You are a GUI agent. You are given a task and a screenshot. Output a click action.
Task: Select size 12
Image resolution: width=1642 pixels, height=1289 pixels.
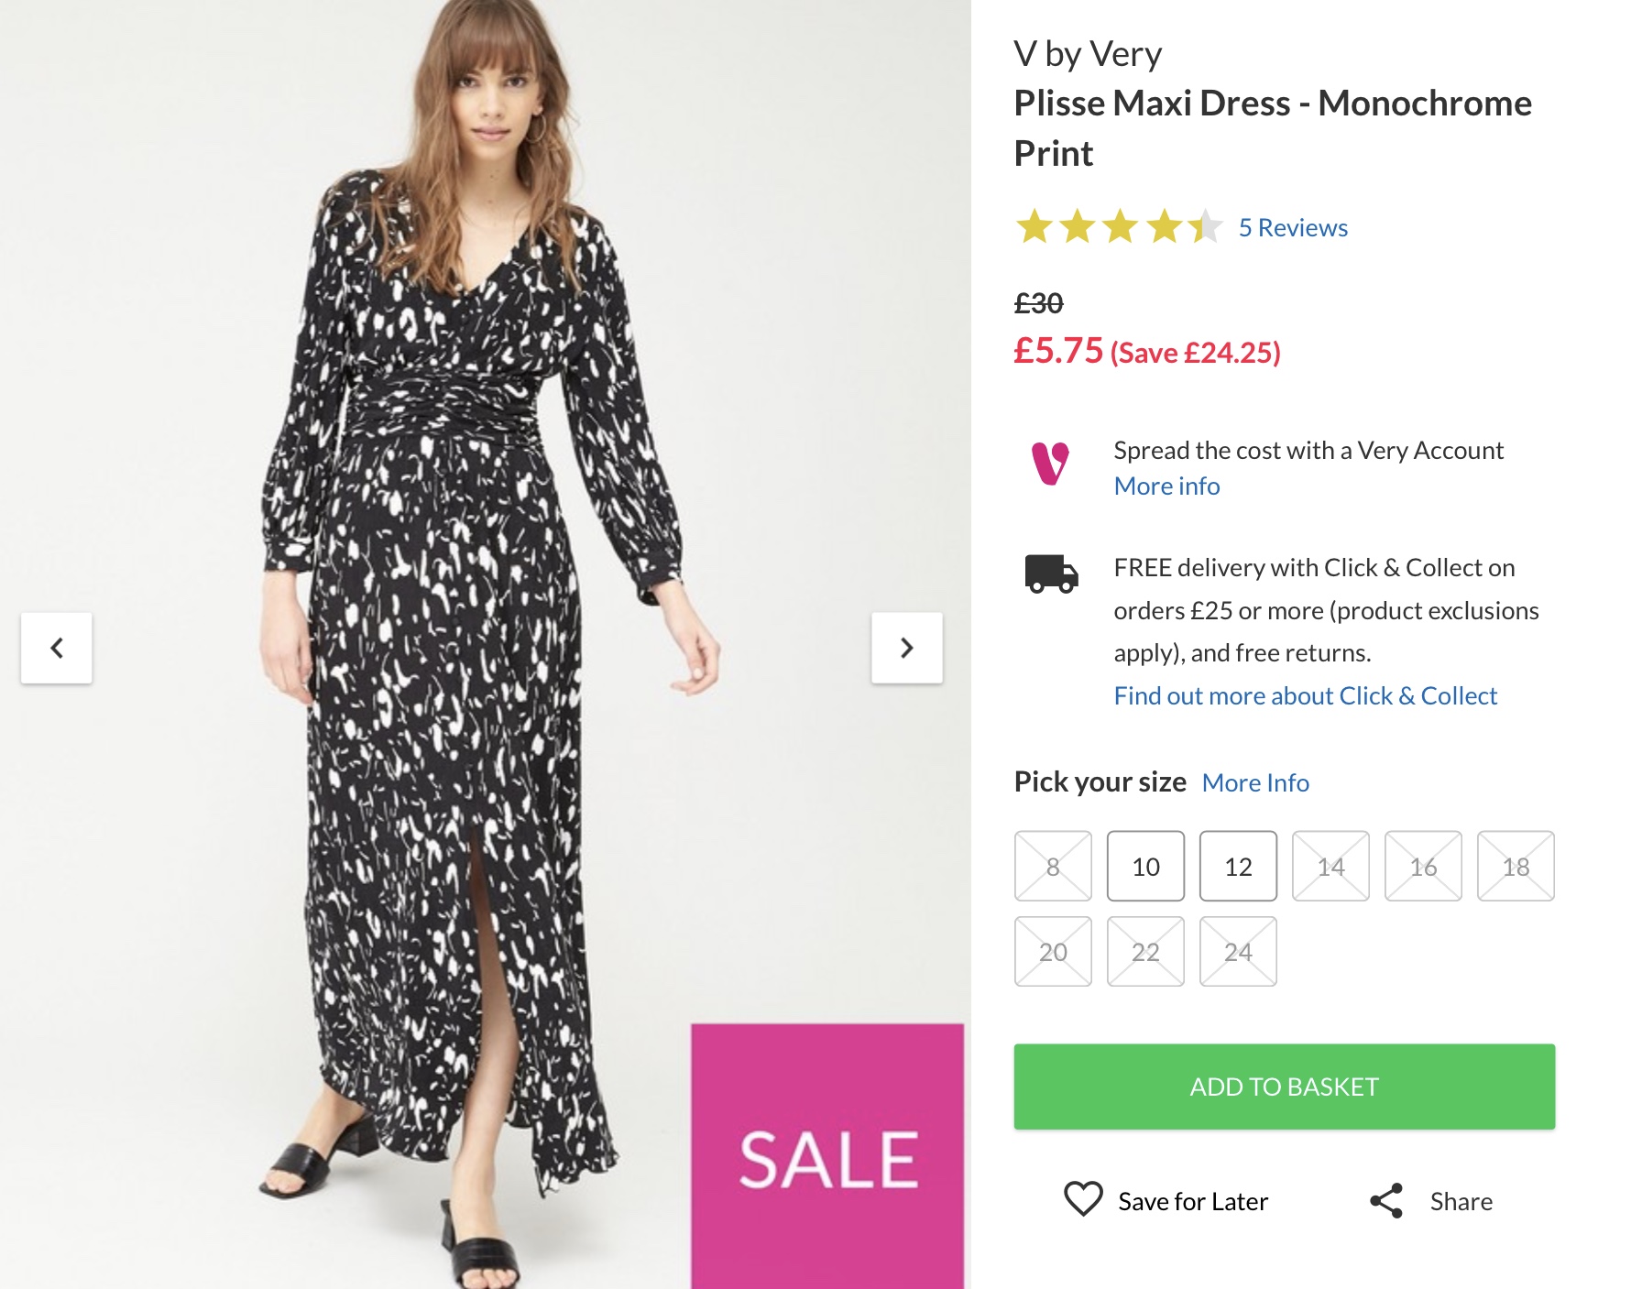[1238, 866]
